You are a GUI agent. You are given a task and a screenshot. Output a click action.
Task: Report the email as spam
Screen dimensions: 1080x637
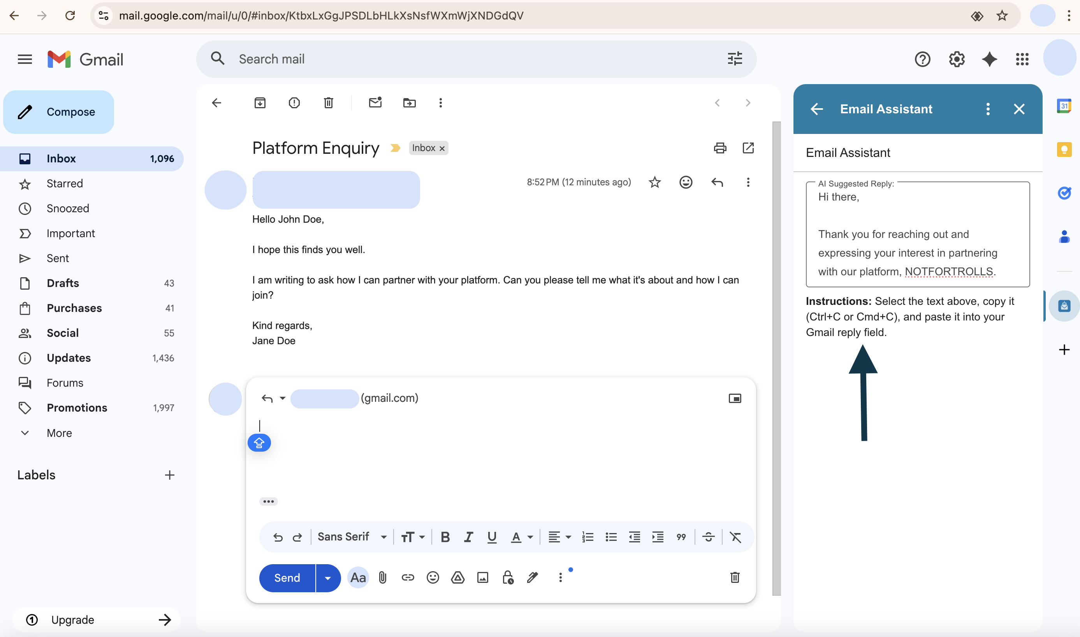pyautogui.click(x=294, y=102)
